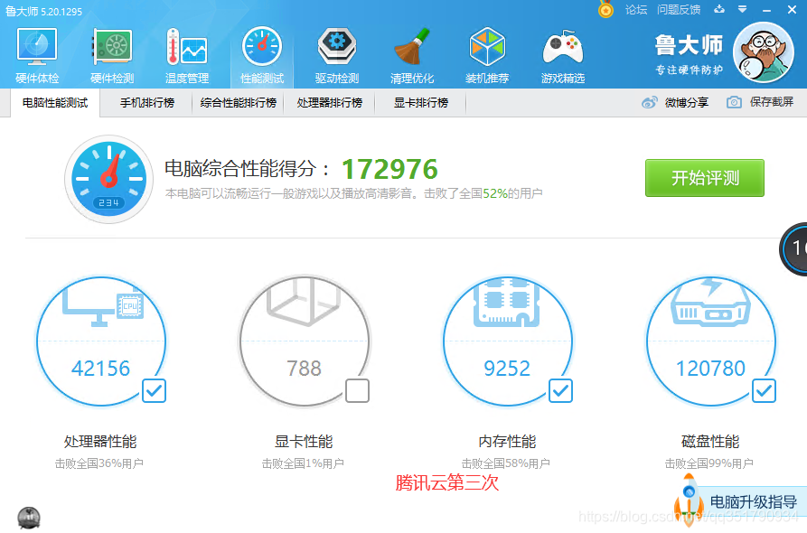Click 击败全国36%用户 text

tap(99, 463)
